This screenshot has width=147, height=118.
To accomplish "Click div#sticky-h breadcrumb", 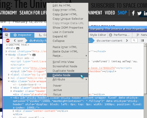I will point(38,41).
